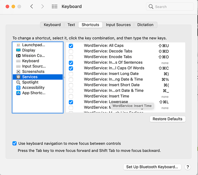Select Spotlight category label
The image size is (198, 175).
pyautogui.click(x=30, y=82)
